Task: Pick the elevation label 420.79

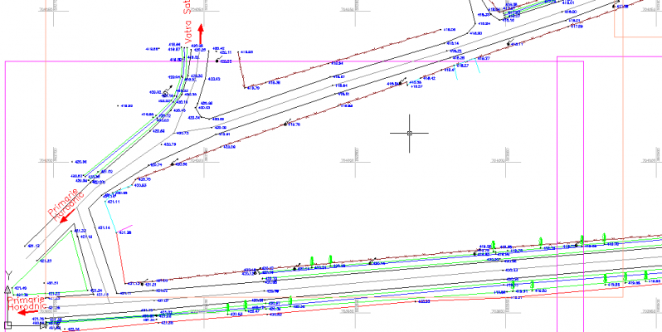Action: click(170, 144)
